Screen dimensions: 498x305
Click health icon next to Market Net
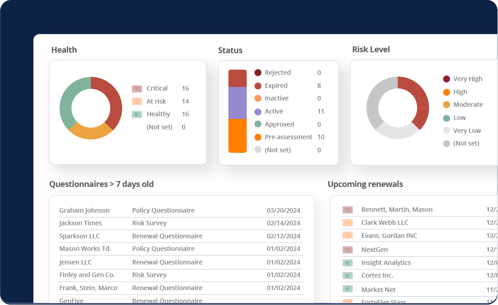click(347, 289)
